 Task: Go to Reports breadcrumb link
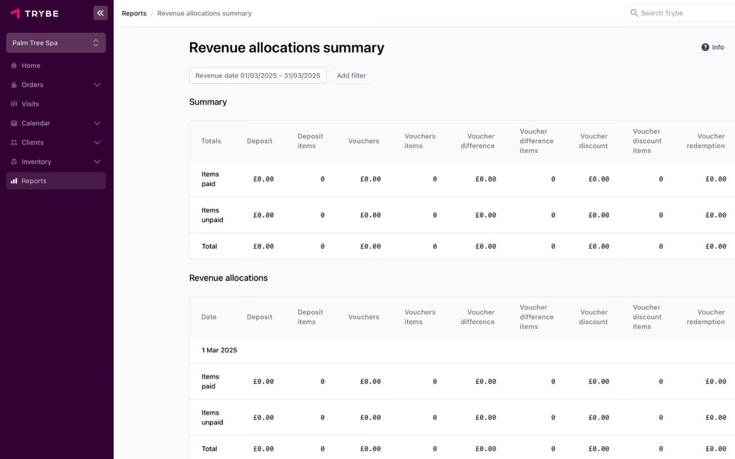(134, 13)
